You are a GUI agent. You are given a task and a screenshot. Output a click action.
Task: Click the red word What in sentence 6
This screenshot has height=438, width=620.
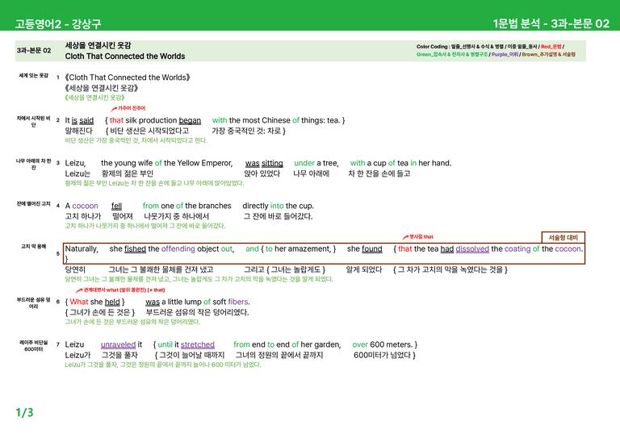click(79, 302)
